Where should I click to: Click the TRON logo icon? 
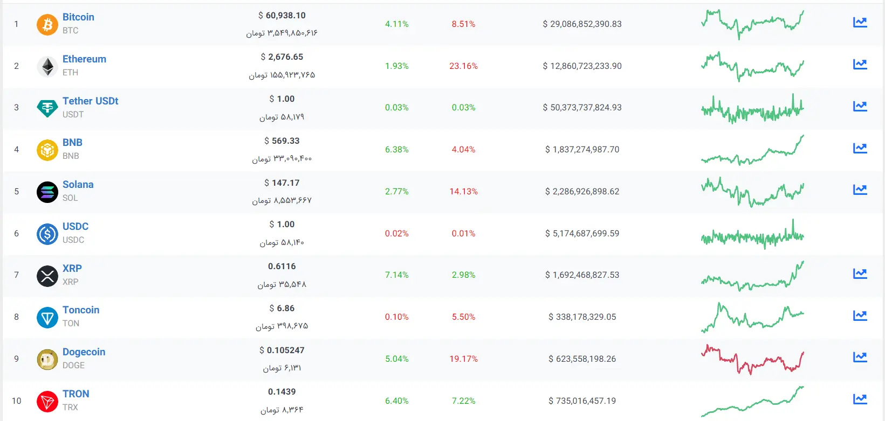47,402
